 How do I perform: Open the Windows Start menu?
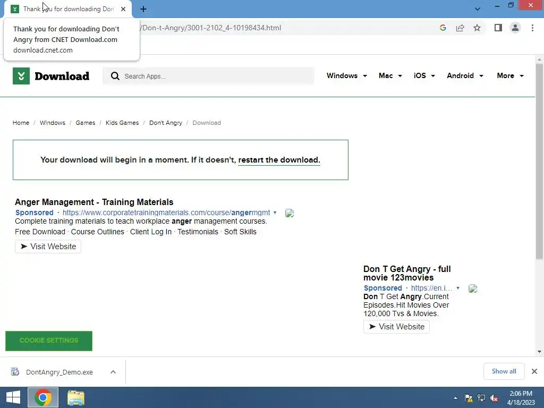pyautogui.click(x=13, y=397)
